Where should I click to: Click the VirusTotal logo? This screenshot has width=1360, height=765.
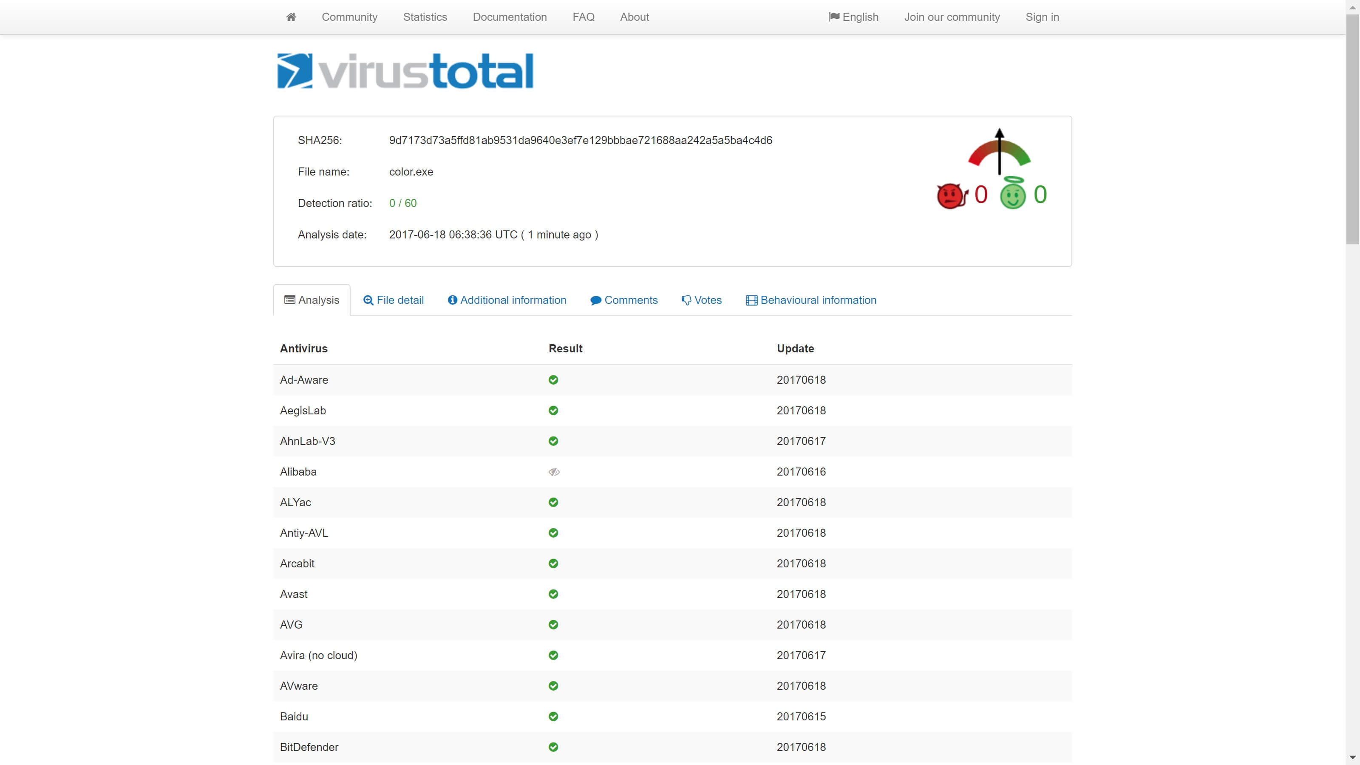tap(405, 71)
